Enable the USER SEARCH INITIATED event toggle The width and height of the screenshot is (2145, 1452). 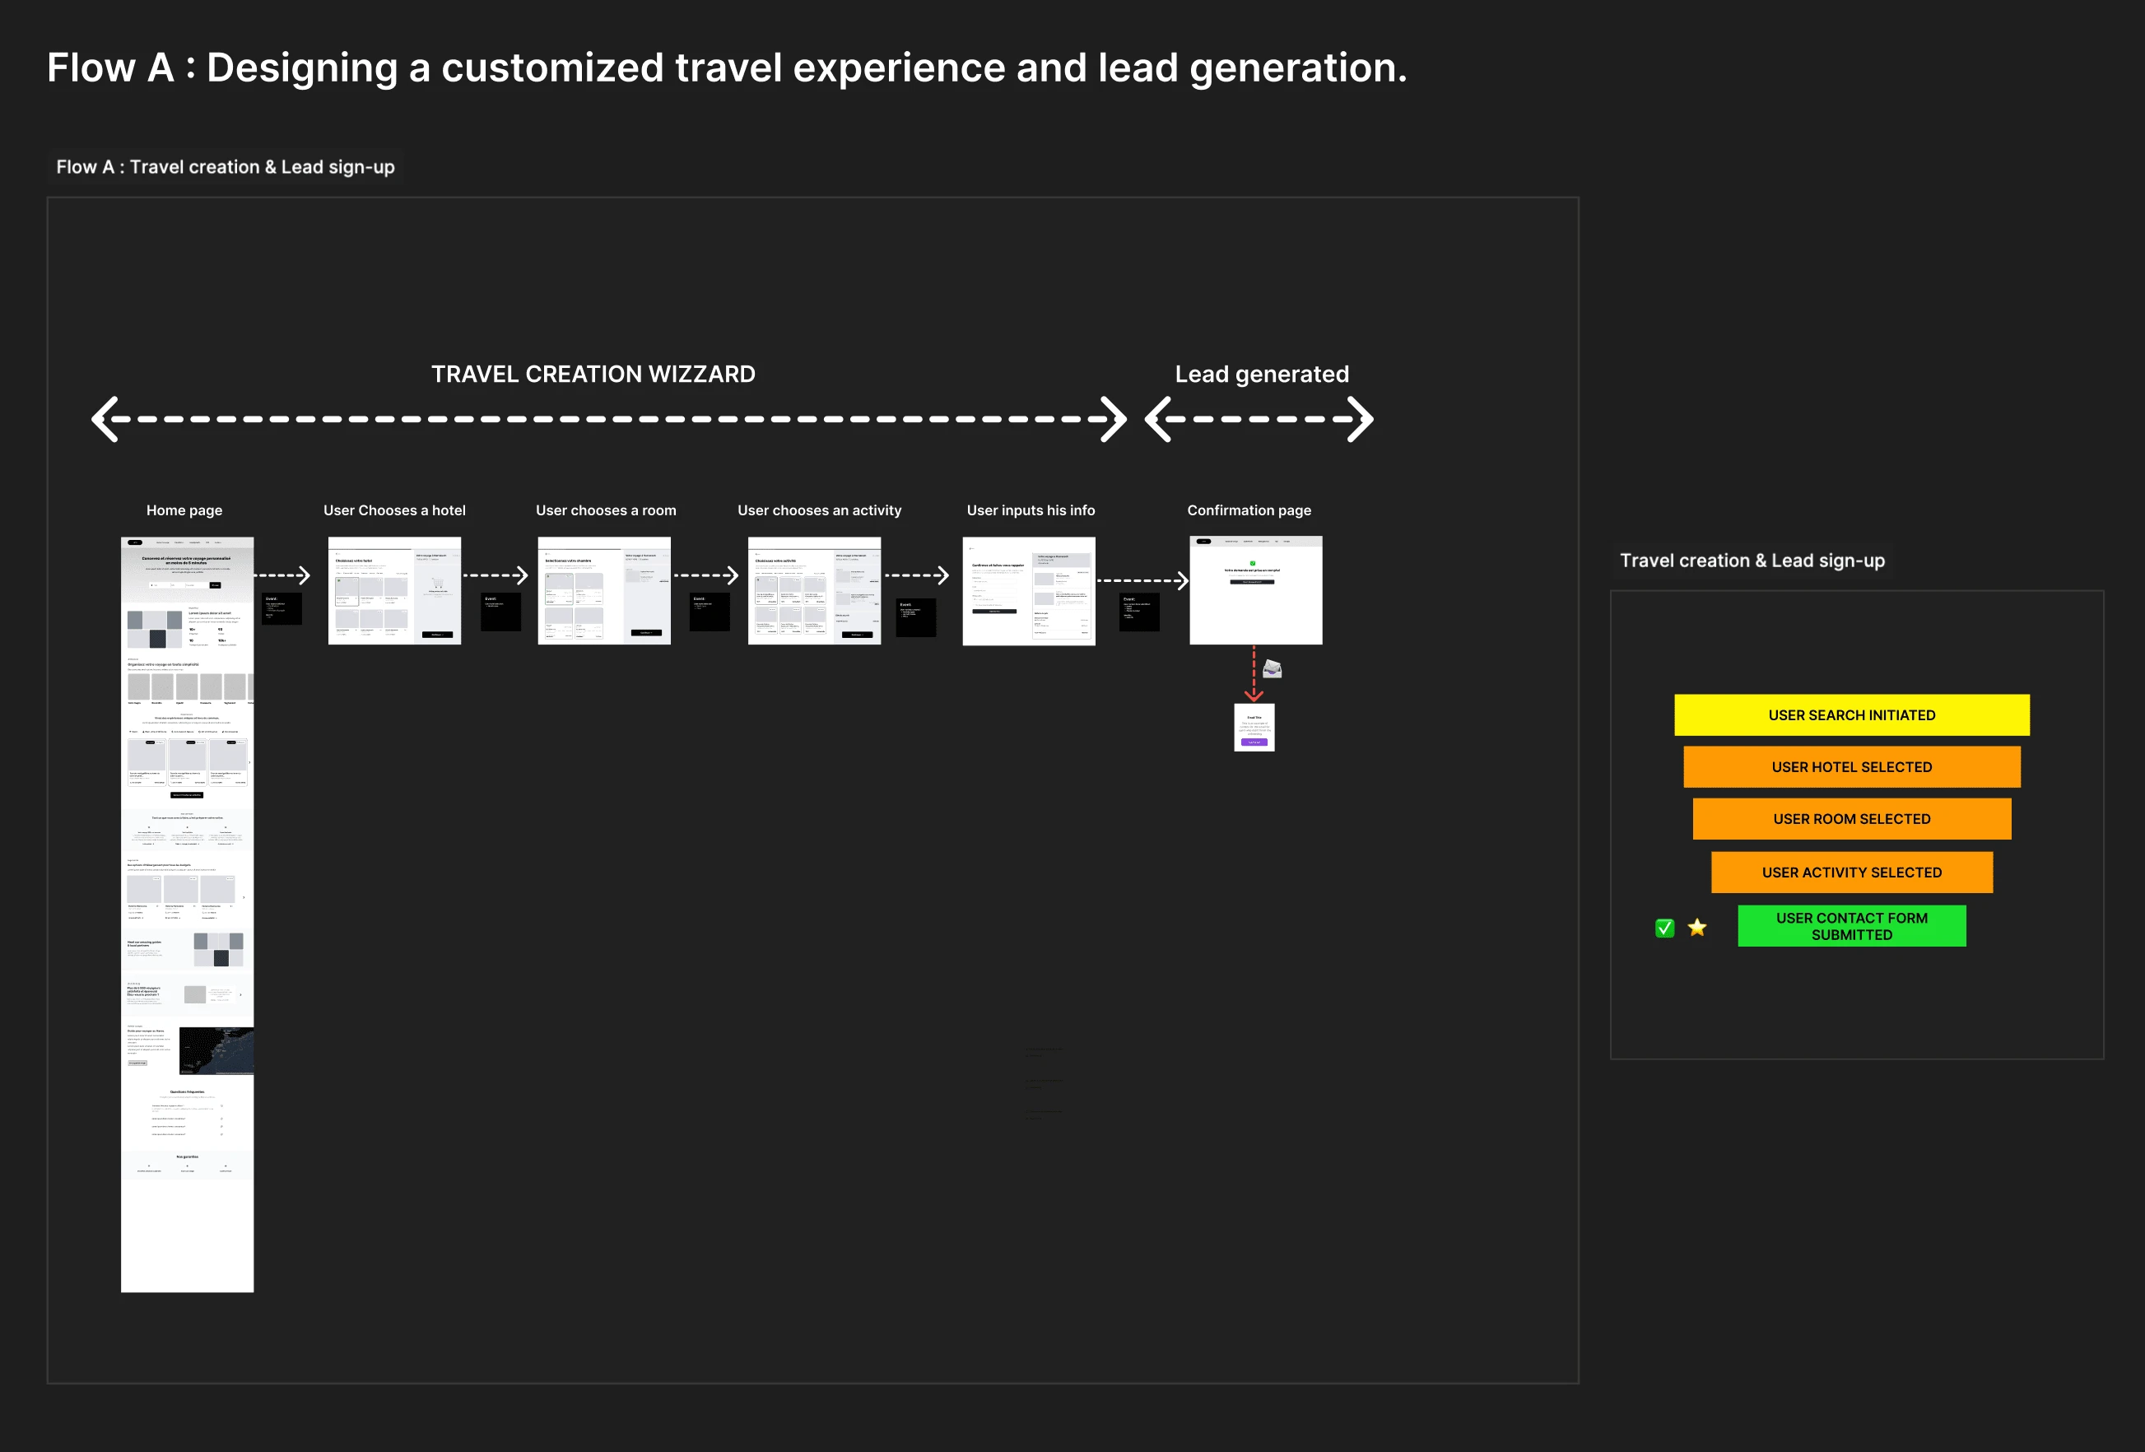(x=1852, y=714)
